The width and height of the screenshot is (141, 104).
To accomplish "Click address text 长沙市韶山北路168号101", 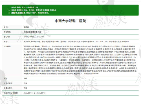I will [x=119, y=41].
